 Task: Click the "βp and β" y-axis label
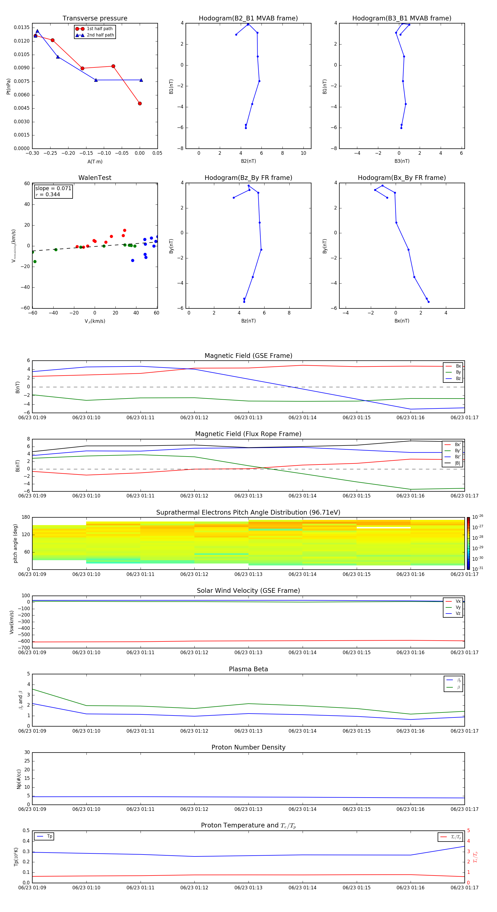tap(20, 700)
